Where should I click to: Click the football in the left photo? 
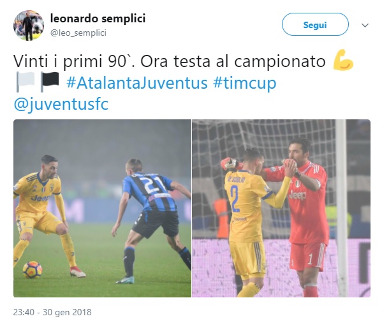[x=33, y=270]
